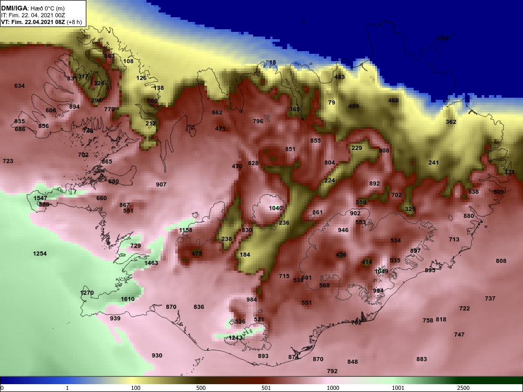Click the map value 184
Viewport: 523px width, 392px height.
tap(245, 255)
